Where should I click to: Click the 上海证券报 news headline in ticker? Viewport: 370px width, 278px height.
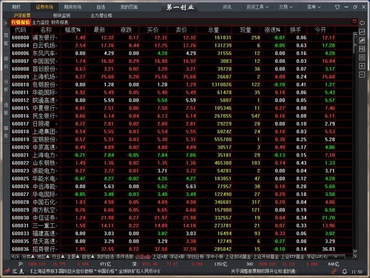click(96, 271)
